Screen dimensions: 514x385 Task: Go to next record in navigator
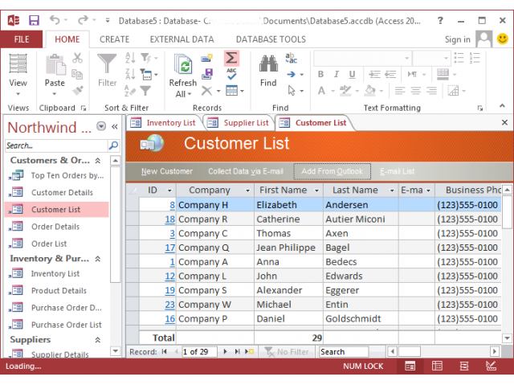coord(226,352)
